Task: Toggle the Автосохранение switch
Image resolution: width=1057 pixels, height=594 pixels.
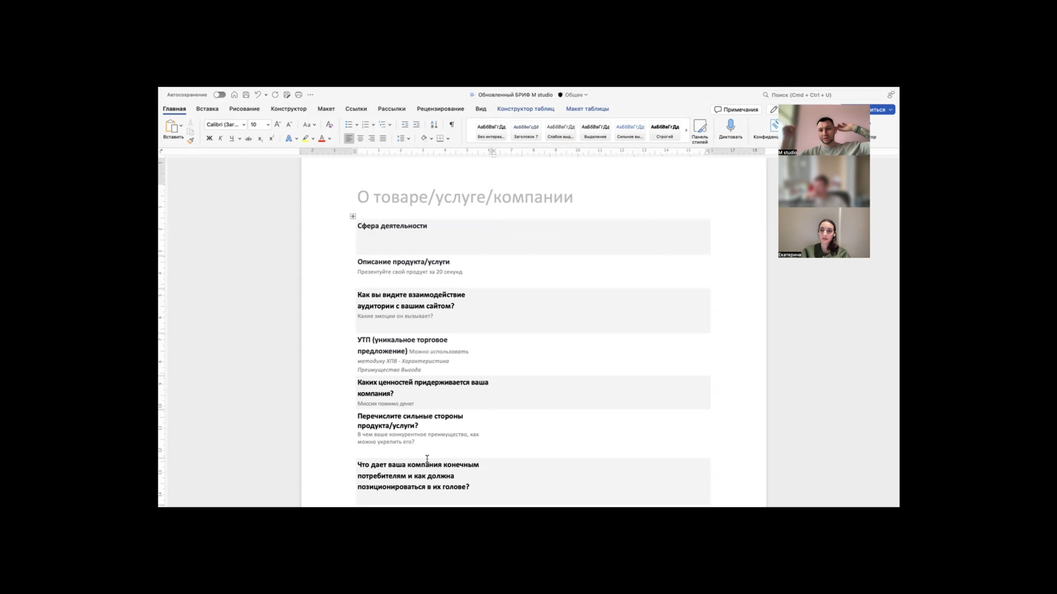Action: [x=219, y=95]
